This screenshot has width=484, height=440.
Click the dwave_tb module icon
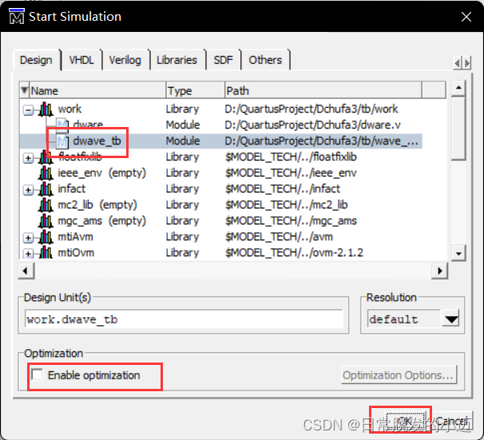tap(62, 141)
